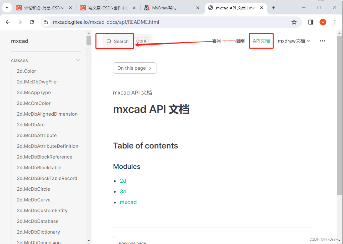Image resolution: width=343 pixels, height=244 pixels.
Task: Click sidebar scrollbar down arrow
Action: (x=89, y=241)
